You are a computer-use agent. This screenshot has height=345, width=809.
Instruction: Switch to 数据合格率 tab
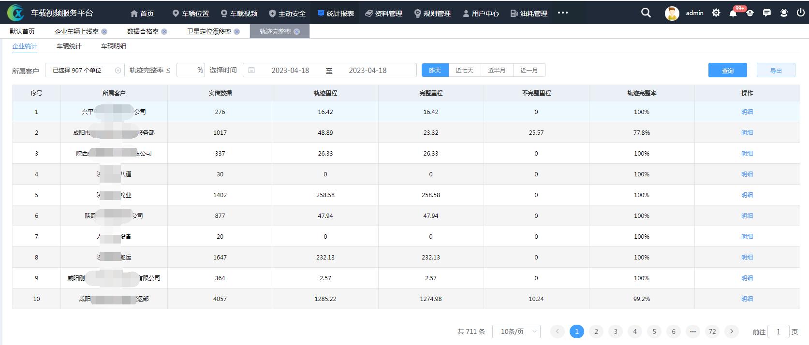coord(143,31)
